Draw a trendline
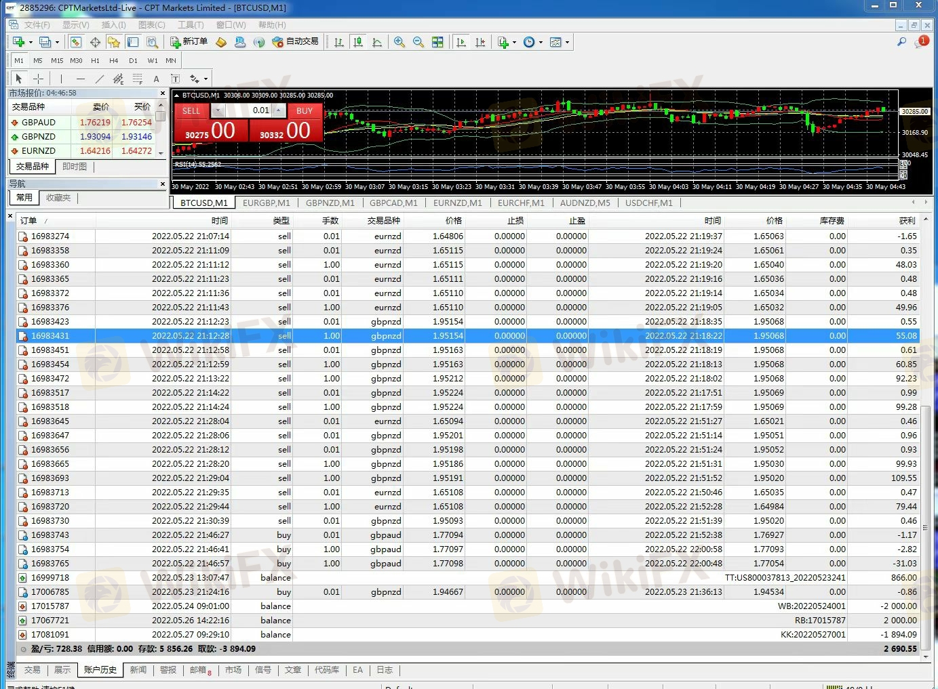Image resolution: width=938 pixels, height=689 pixels. pyautogui.click(x=99, y=79)
